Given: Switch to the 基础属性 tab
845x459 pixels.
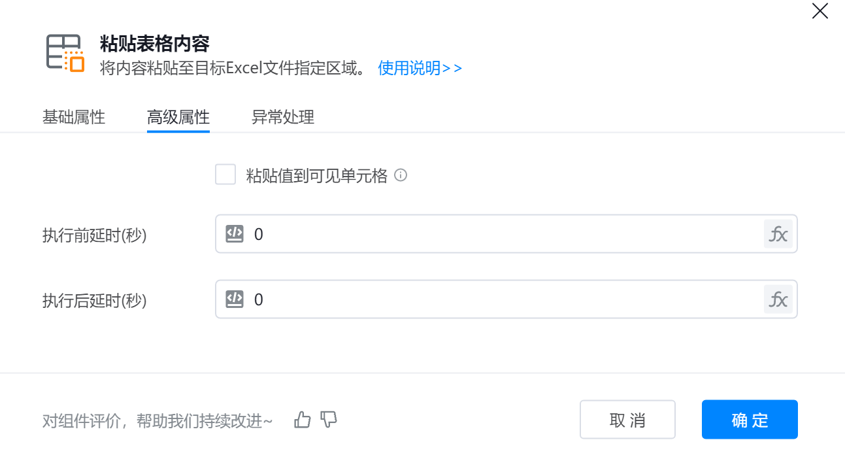Looking at the screenshot, I should 74,118.
